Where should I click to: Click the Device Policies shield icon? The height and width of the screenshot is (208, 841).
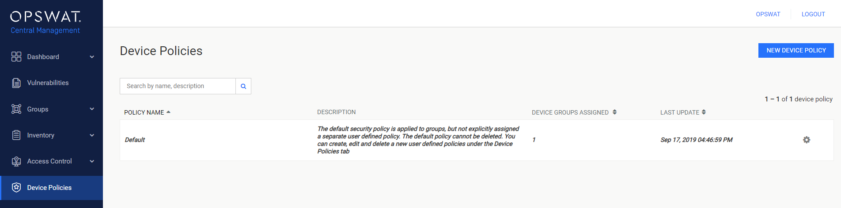pos(16,187)
